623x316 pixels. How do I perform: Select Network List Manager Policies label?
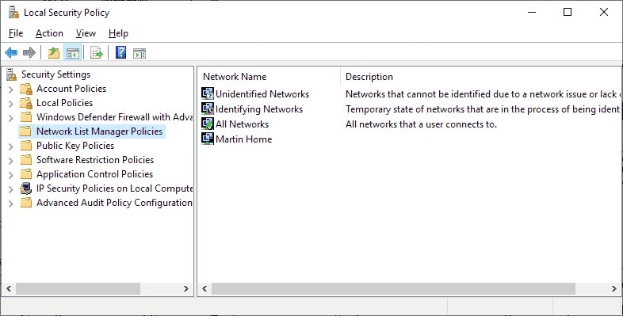[x=99, y=131]
